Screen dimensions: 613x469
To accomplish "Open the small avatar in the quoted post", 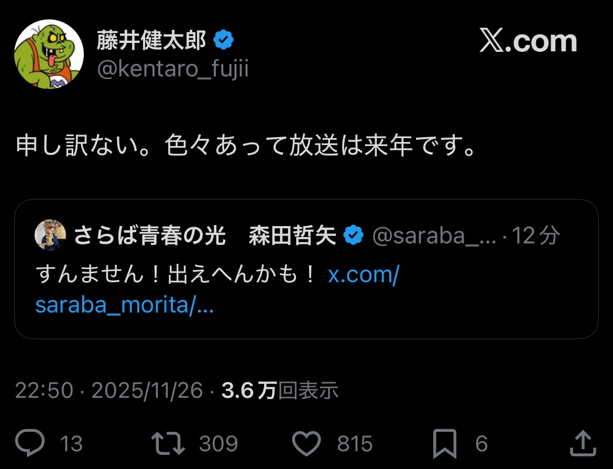I will [50, 236].
